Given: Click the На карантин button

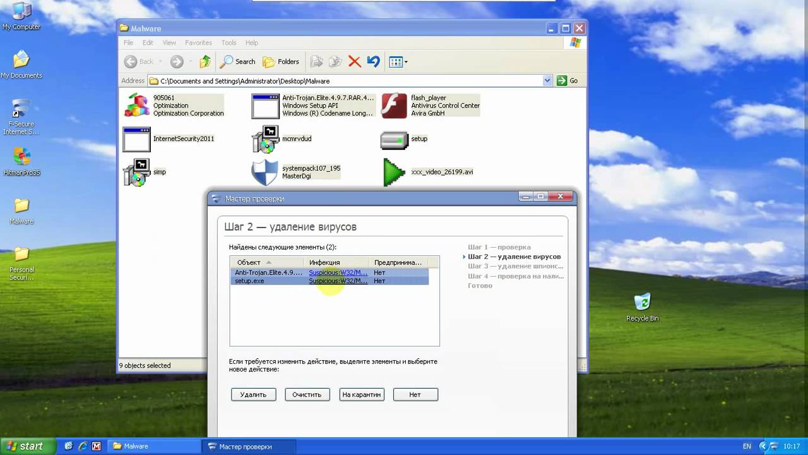Looking at the screenshot, I should click(362, 394).
